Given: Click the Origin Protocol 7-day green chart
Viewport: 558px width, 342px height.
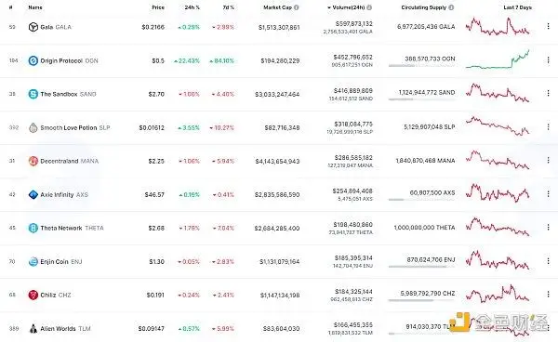Looking at the screenshot, I should point(498,59).
